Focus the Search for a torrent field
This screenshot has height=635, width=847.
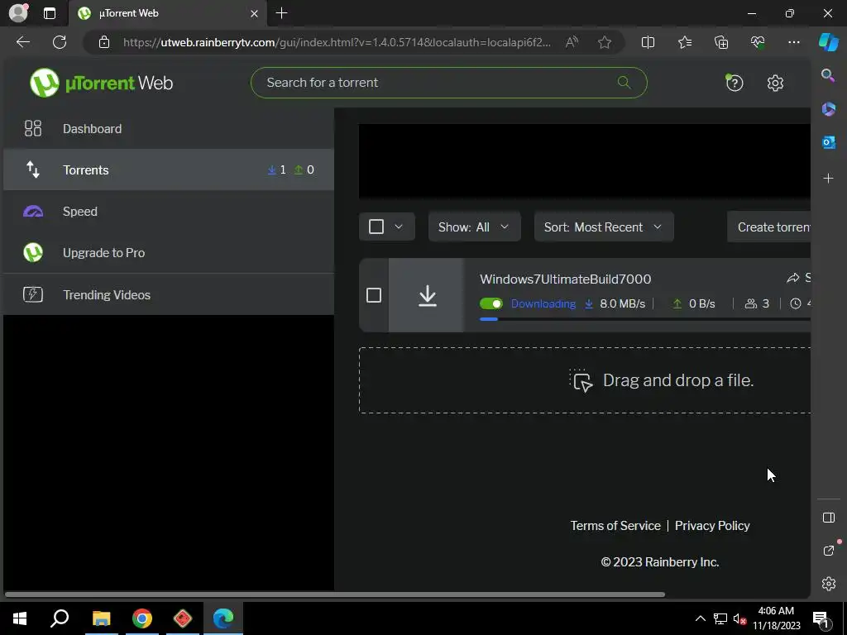coord(449,83)
